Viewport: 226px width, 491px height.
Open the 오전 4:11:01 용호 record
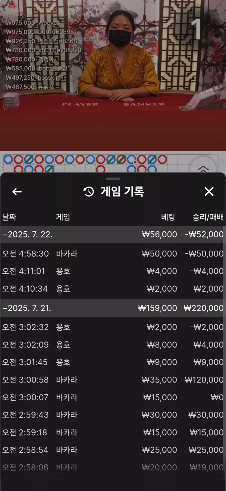(x=113, y=271)
